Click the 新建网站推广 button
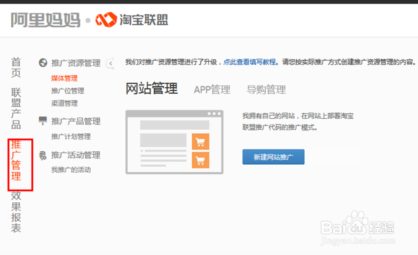This screenshot has height=255, width=418. tap(273, 157)
